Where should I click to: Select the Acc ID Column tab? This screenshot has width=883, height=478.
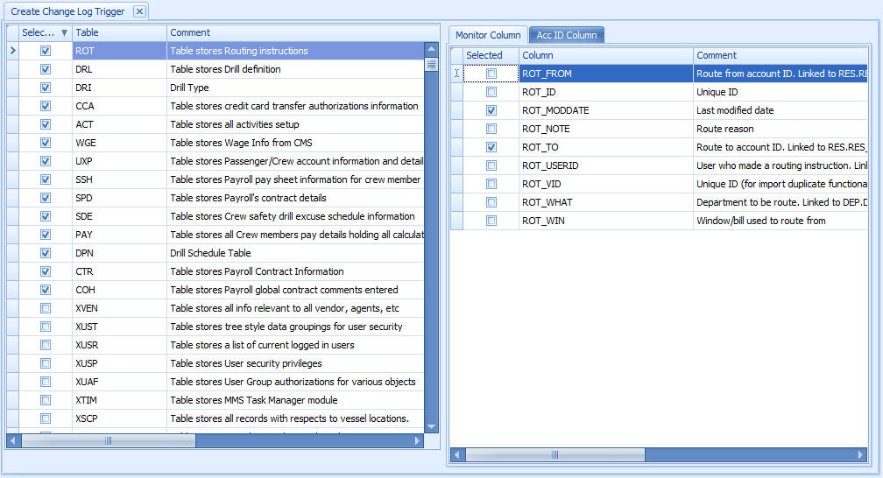(x=567, y=35)
